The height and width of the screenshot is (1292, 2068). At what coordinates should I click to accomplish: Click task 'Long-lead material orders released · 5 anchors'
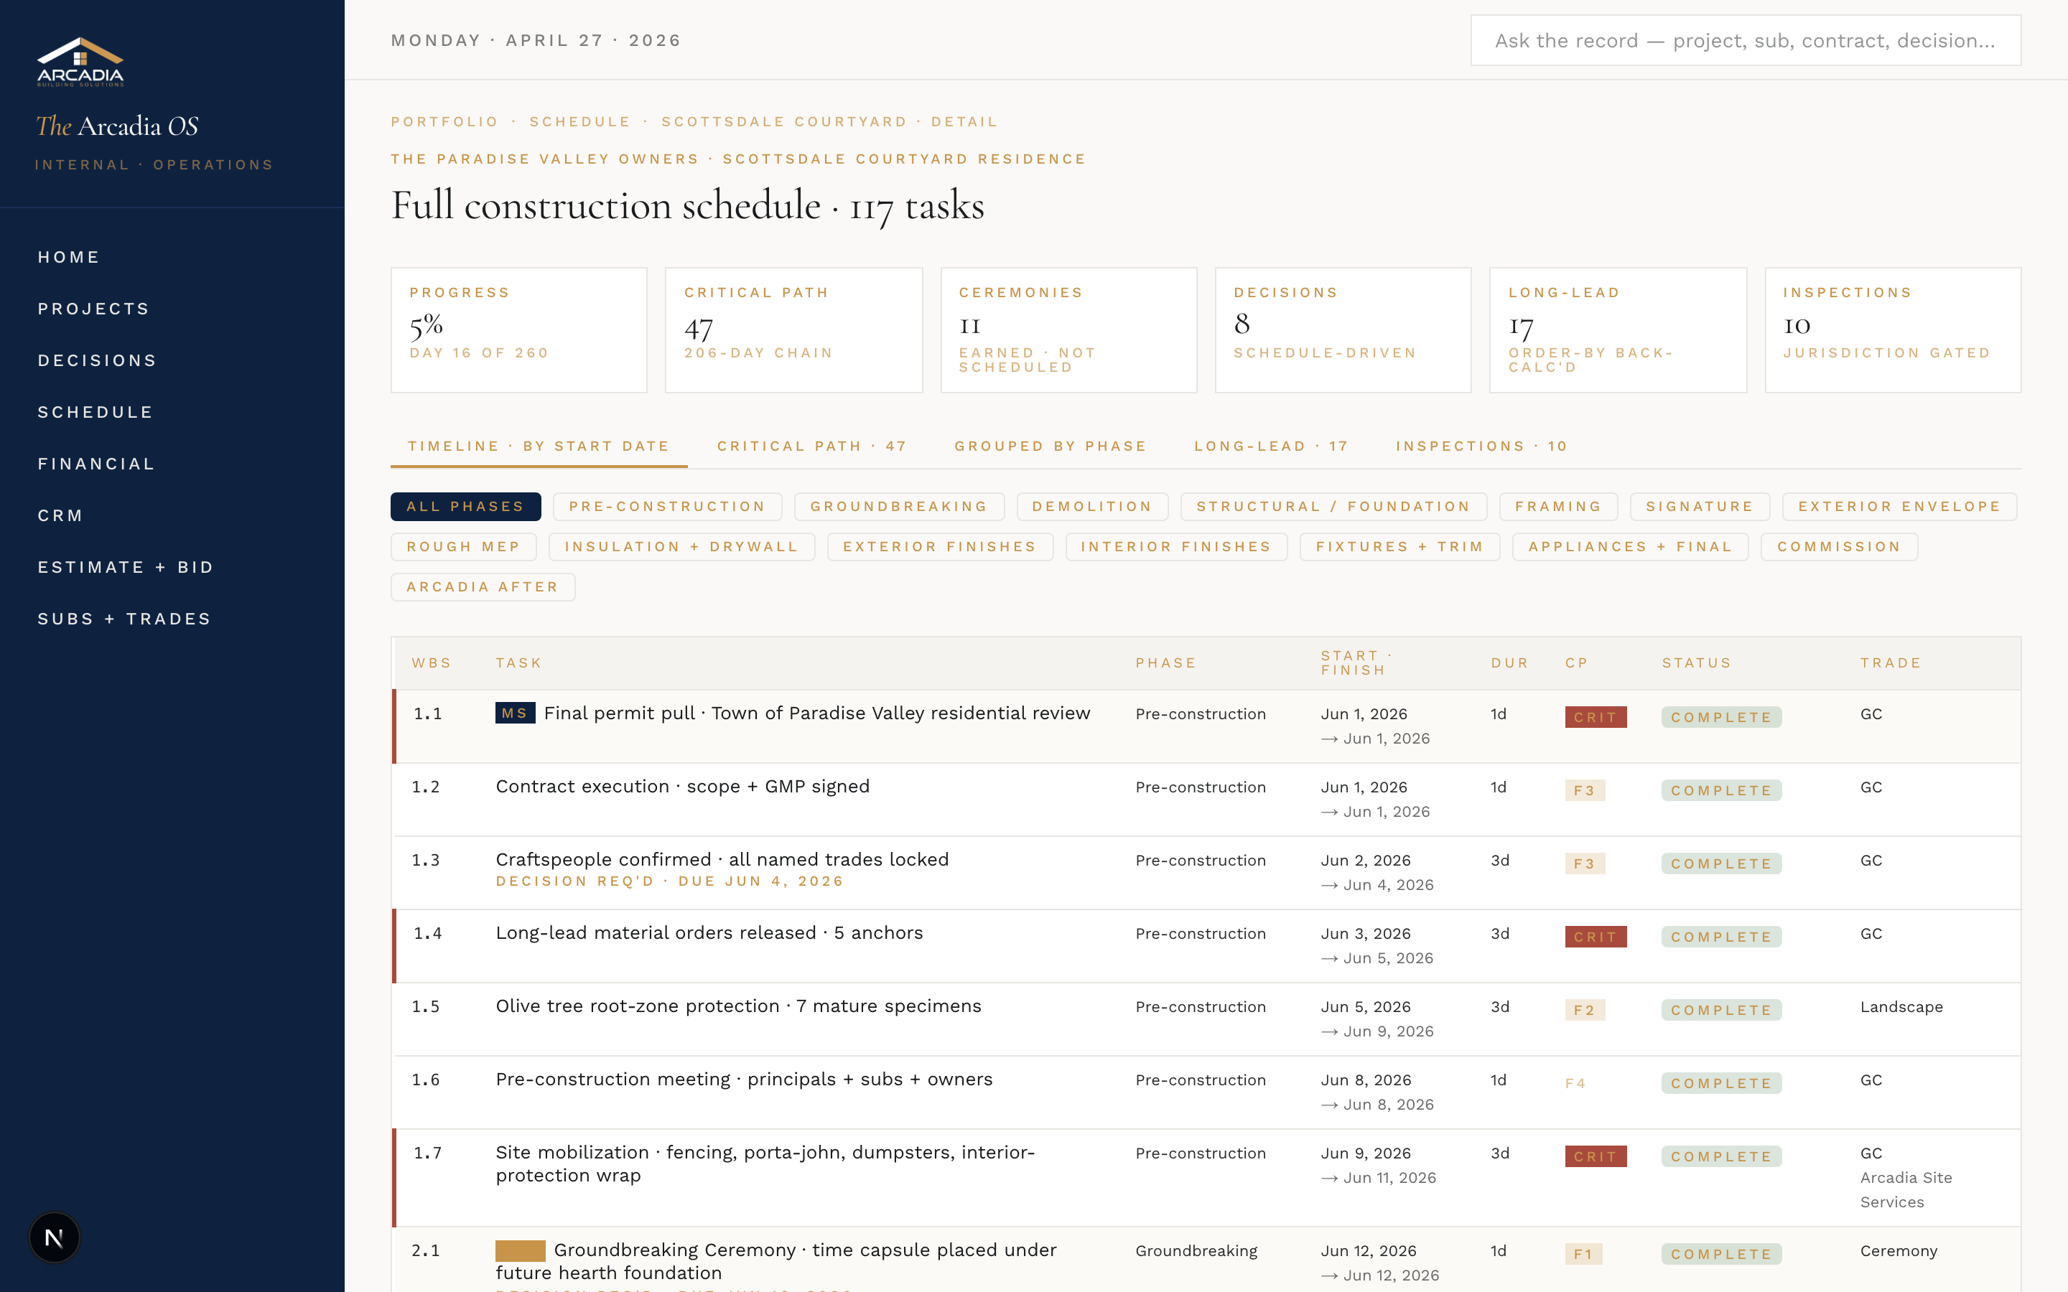click(709, 932)
